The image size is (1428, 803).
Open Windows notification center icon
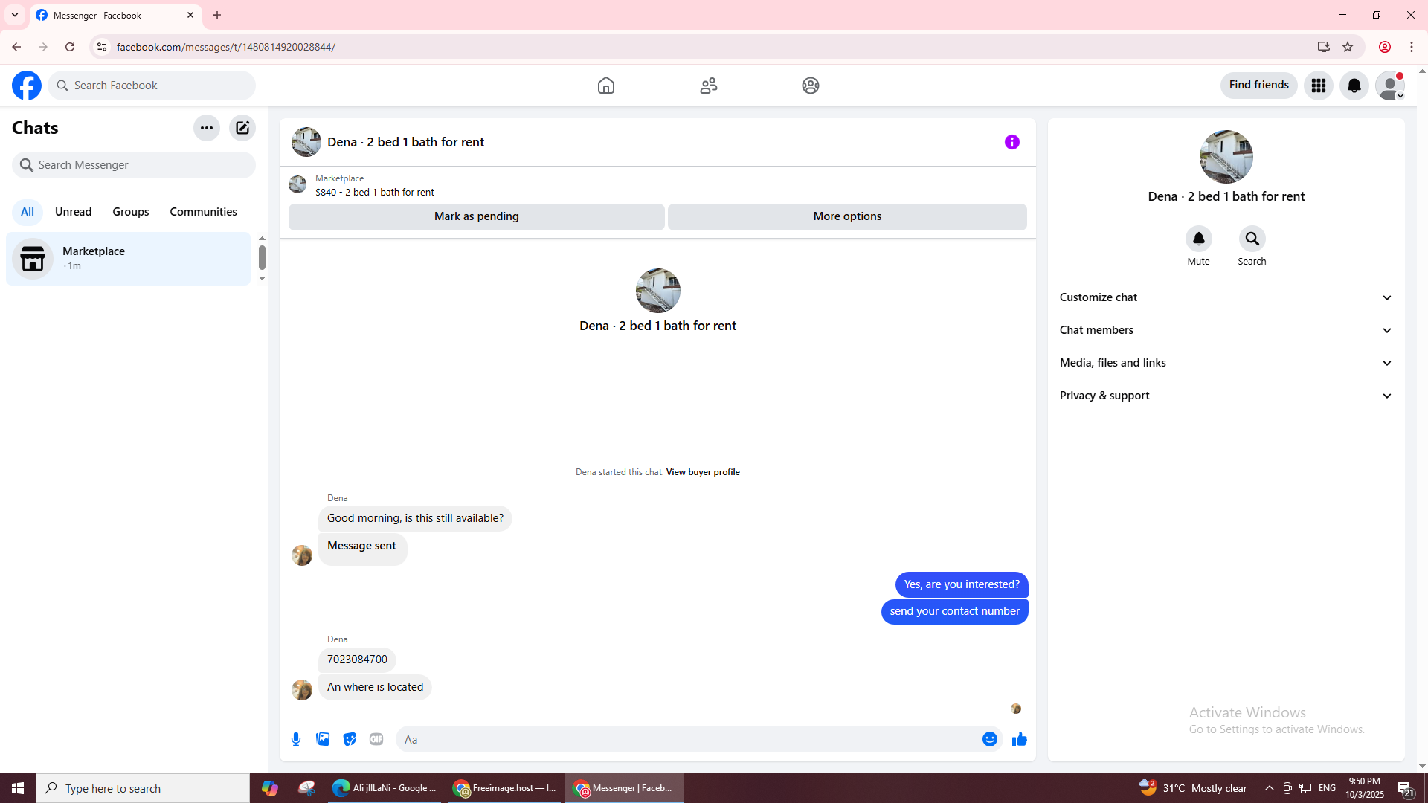click(1405, 788)
